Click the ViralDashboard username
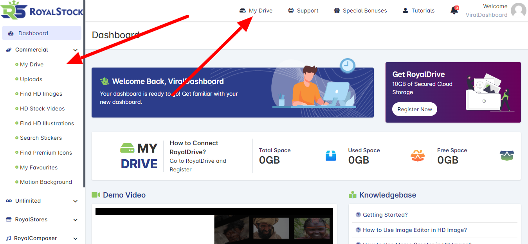This screenshot has width=528, height=244. pos(487,15)
